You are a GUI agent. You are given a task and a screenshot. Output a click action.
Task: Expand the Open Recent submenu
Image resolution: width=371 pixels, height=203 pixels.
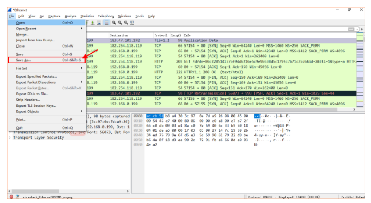click(x=27, y=29)
